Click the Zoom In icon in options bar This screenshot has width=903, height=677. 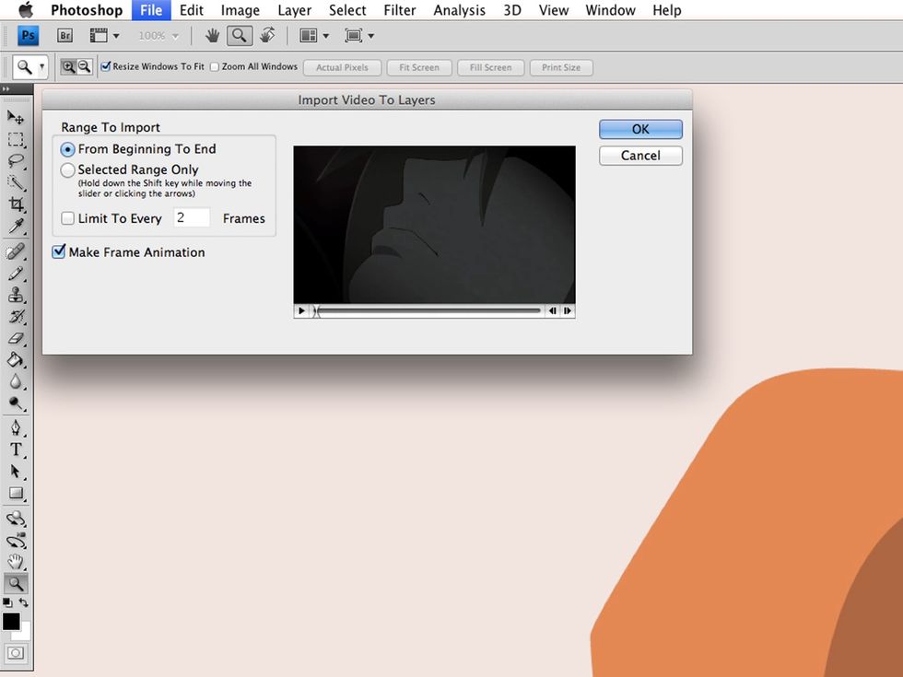point(68,66)
